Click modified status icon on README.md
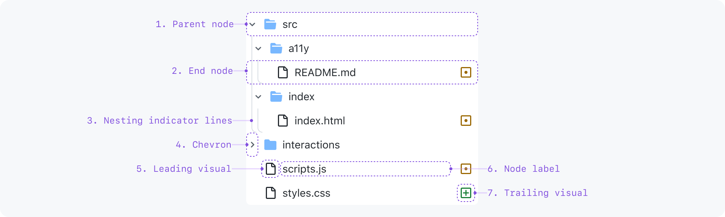 466,72
